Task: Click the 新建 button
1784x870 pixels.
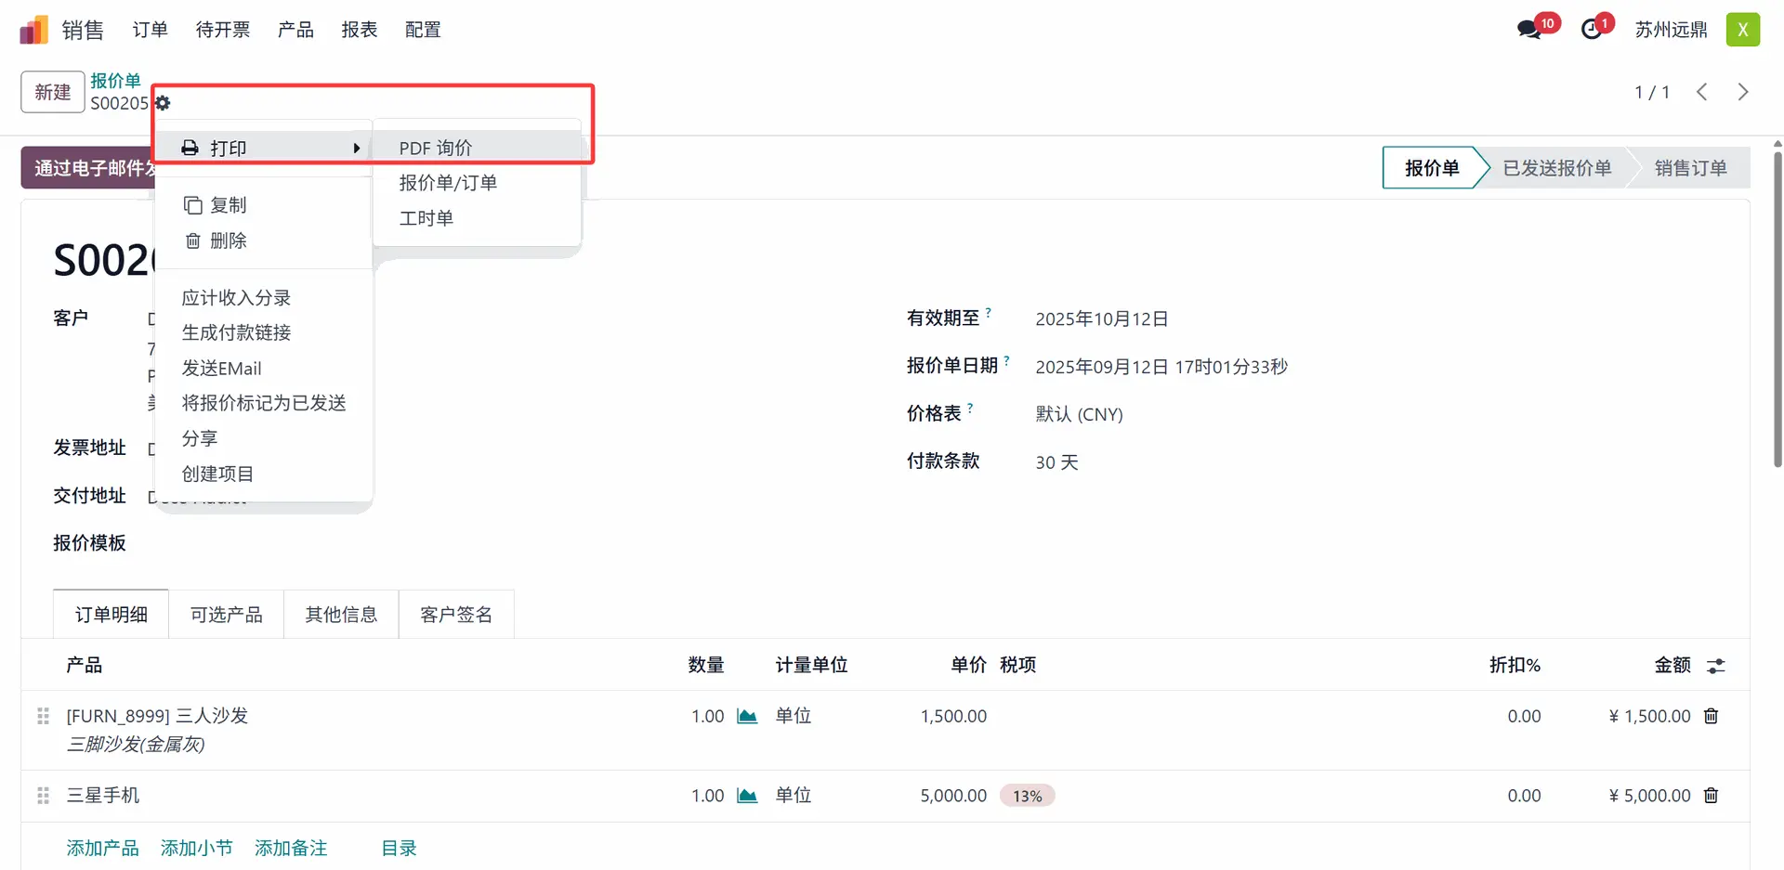Action: 53,92
